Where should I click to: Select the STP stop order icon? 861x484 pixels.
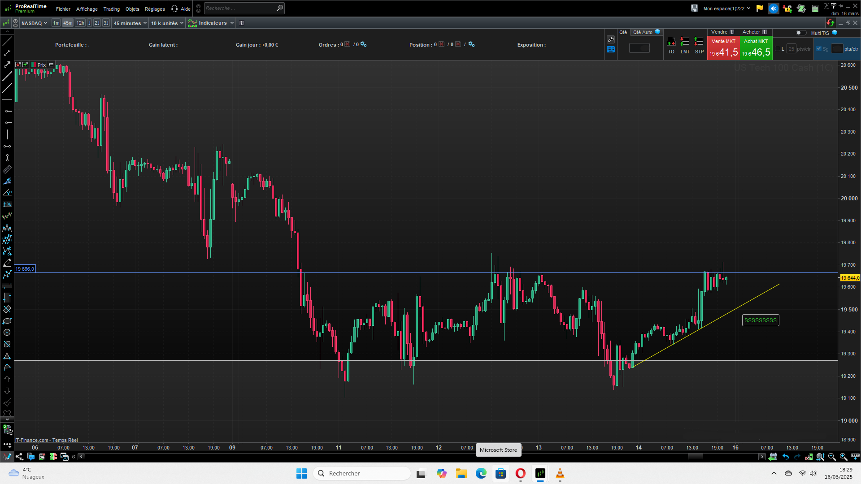point(699,42)
